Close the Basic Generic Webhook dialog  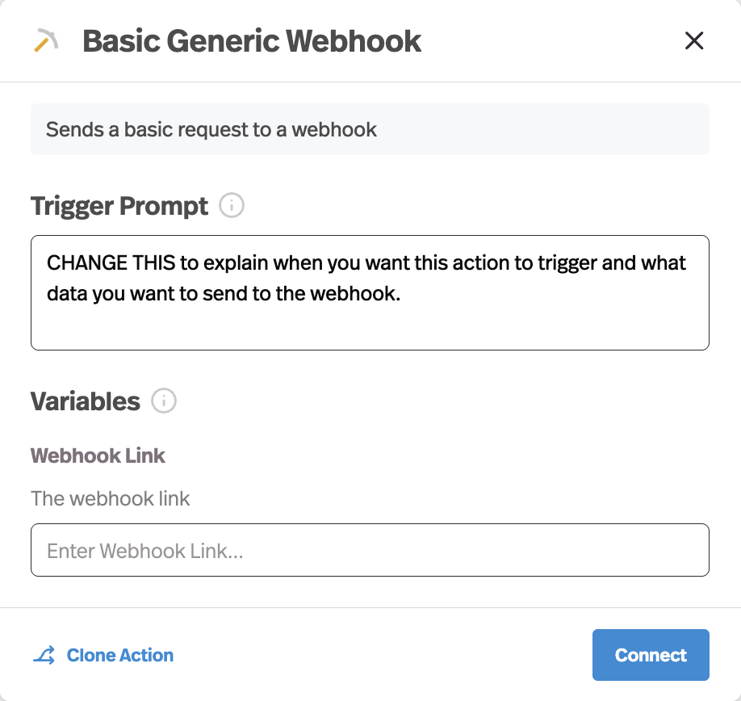click(x=694, y=40)
